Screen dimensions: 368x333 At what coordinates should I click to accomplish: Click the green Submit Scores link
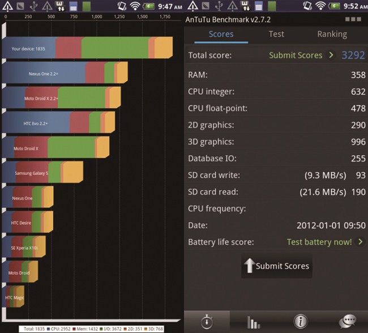pos(295,55)
